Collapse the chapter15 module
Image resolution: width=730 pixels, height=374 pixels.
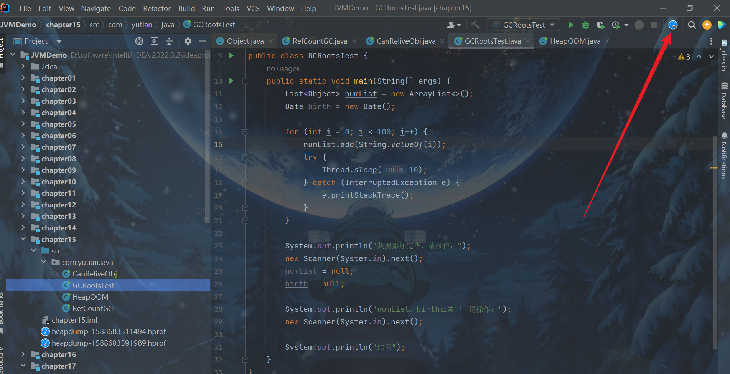23,239
